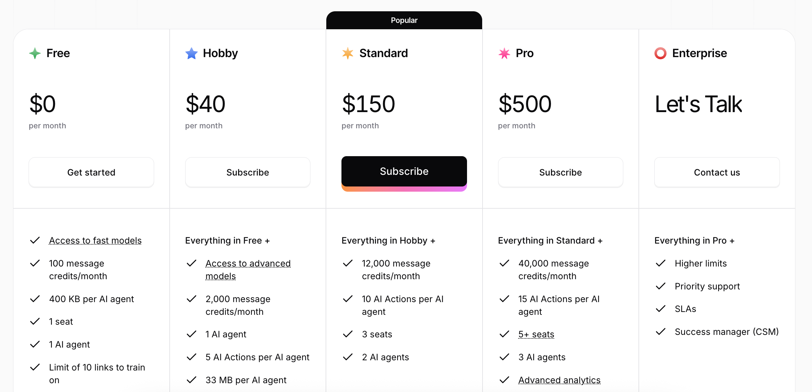Screen dimensions: 812x392
Task: Click the checkmark next to 1 seat
Action: tap(35, 321)
